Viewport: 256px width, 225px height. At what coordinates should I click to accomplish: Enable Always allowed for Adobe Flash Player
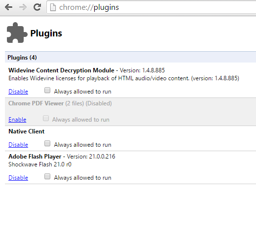[x=47, y=176]
